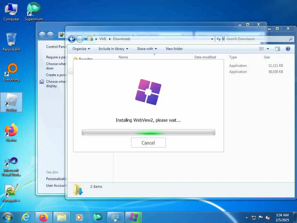This screenshot has width=297, height=223.
Task: Open the Include in library menu
Action: (113, 49)
